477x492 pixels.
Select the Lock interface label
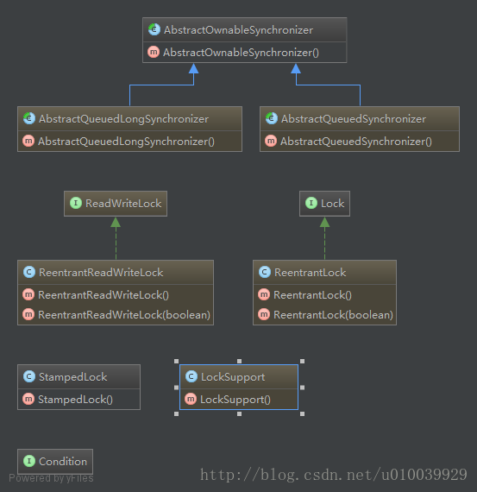332,204
